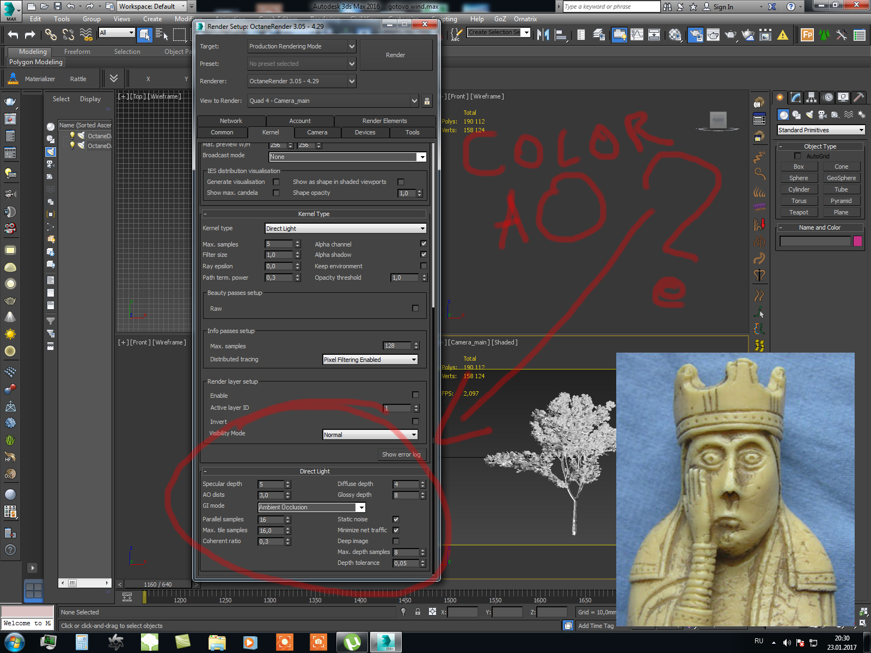Click the Mirror tool icon

click(x=543, y=35)
